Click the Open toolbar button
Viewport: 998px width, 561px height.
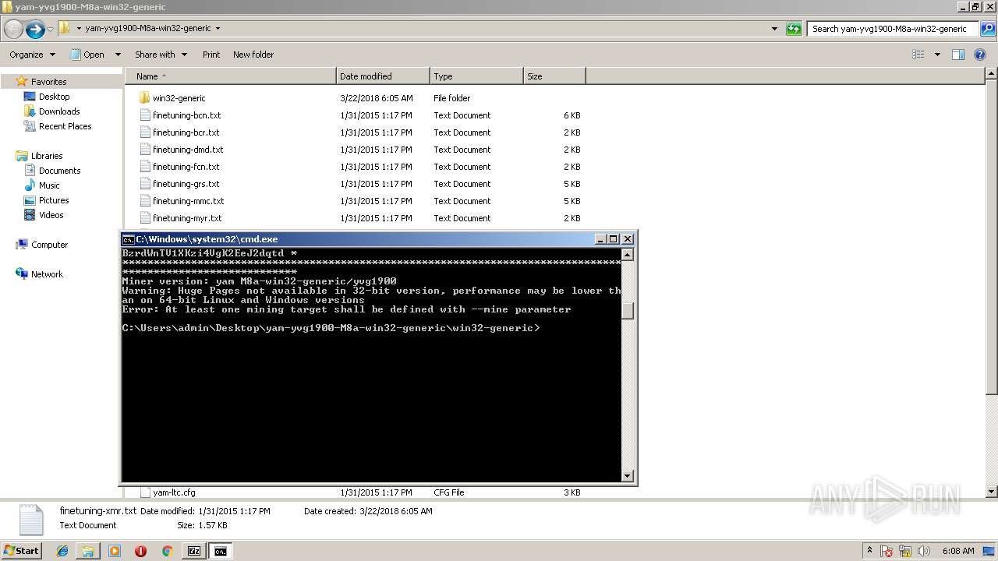tap(87, 55)
